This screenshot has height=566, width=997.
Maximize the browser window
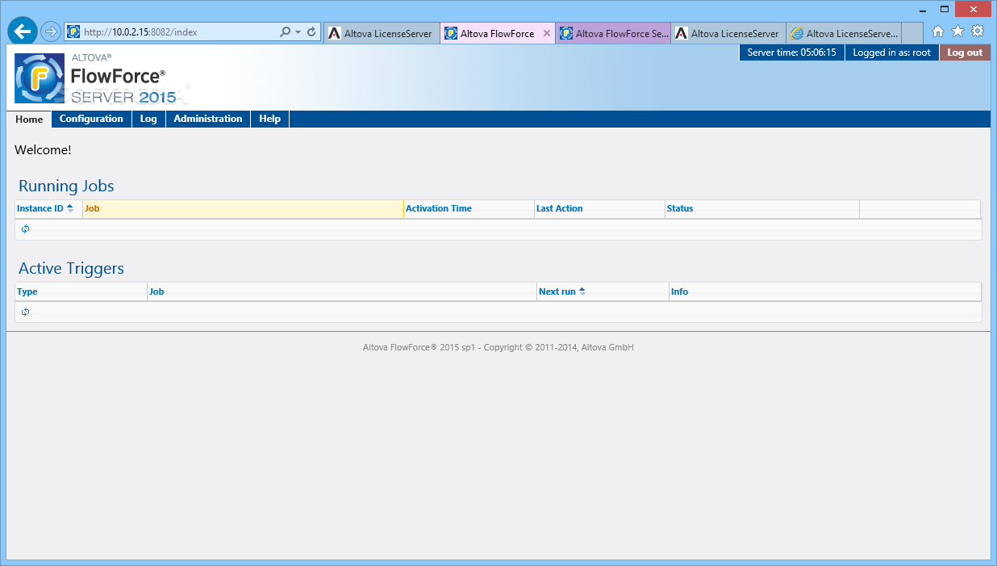(944, 8)
